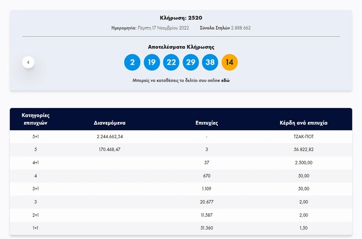Open the 'εδώ' online submission link

click(226, 81)
